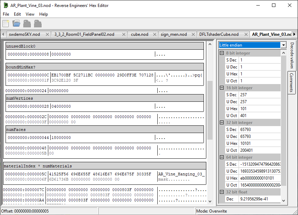This screenshot has width=298, height=215.
Task: Switch to the sign_men.nod tab
Action: coord(174,34)
